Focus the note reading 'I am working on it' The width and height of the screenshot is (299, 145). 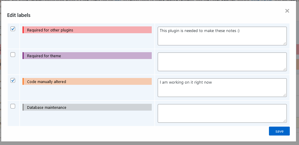(x=222, y=87)
